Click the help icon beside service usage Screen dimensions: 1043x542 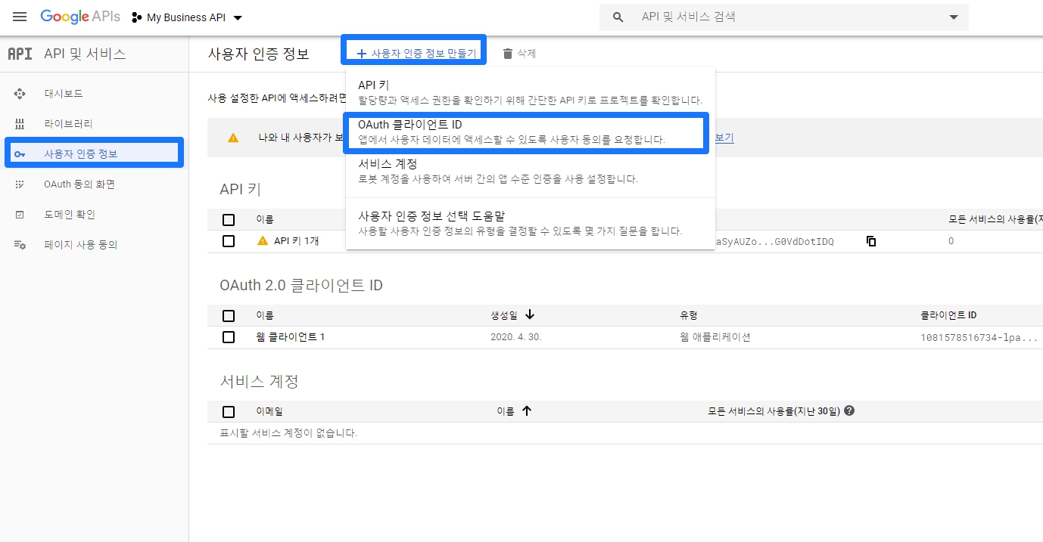tap(849, 411)
